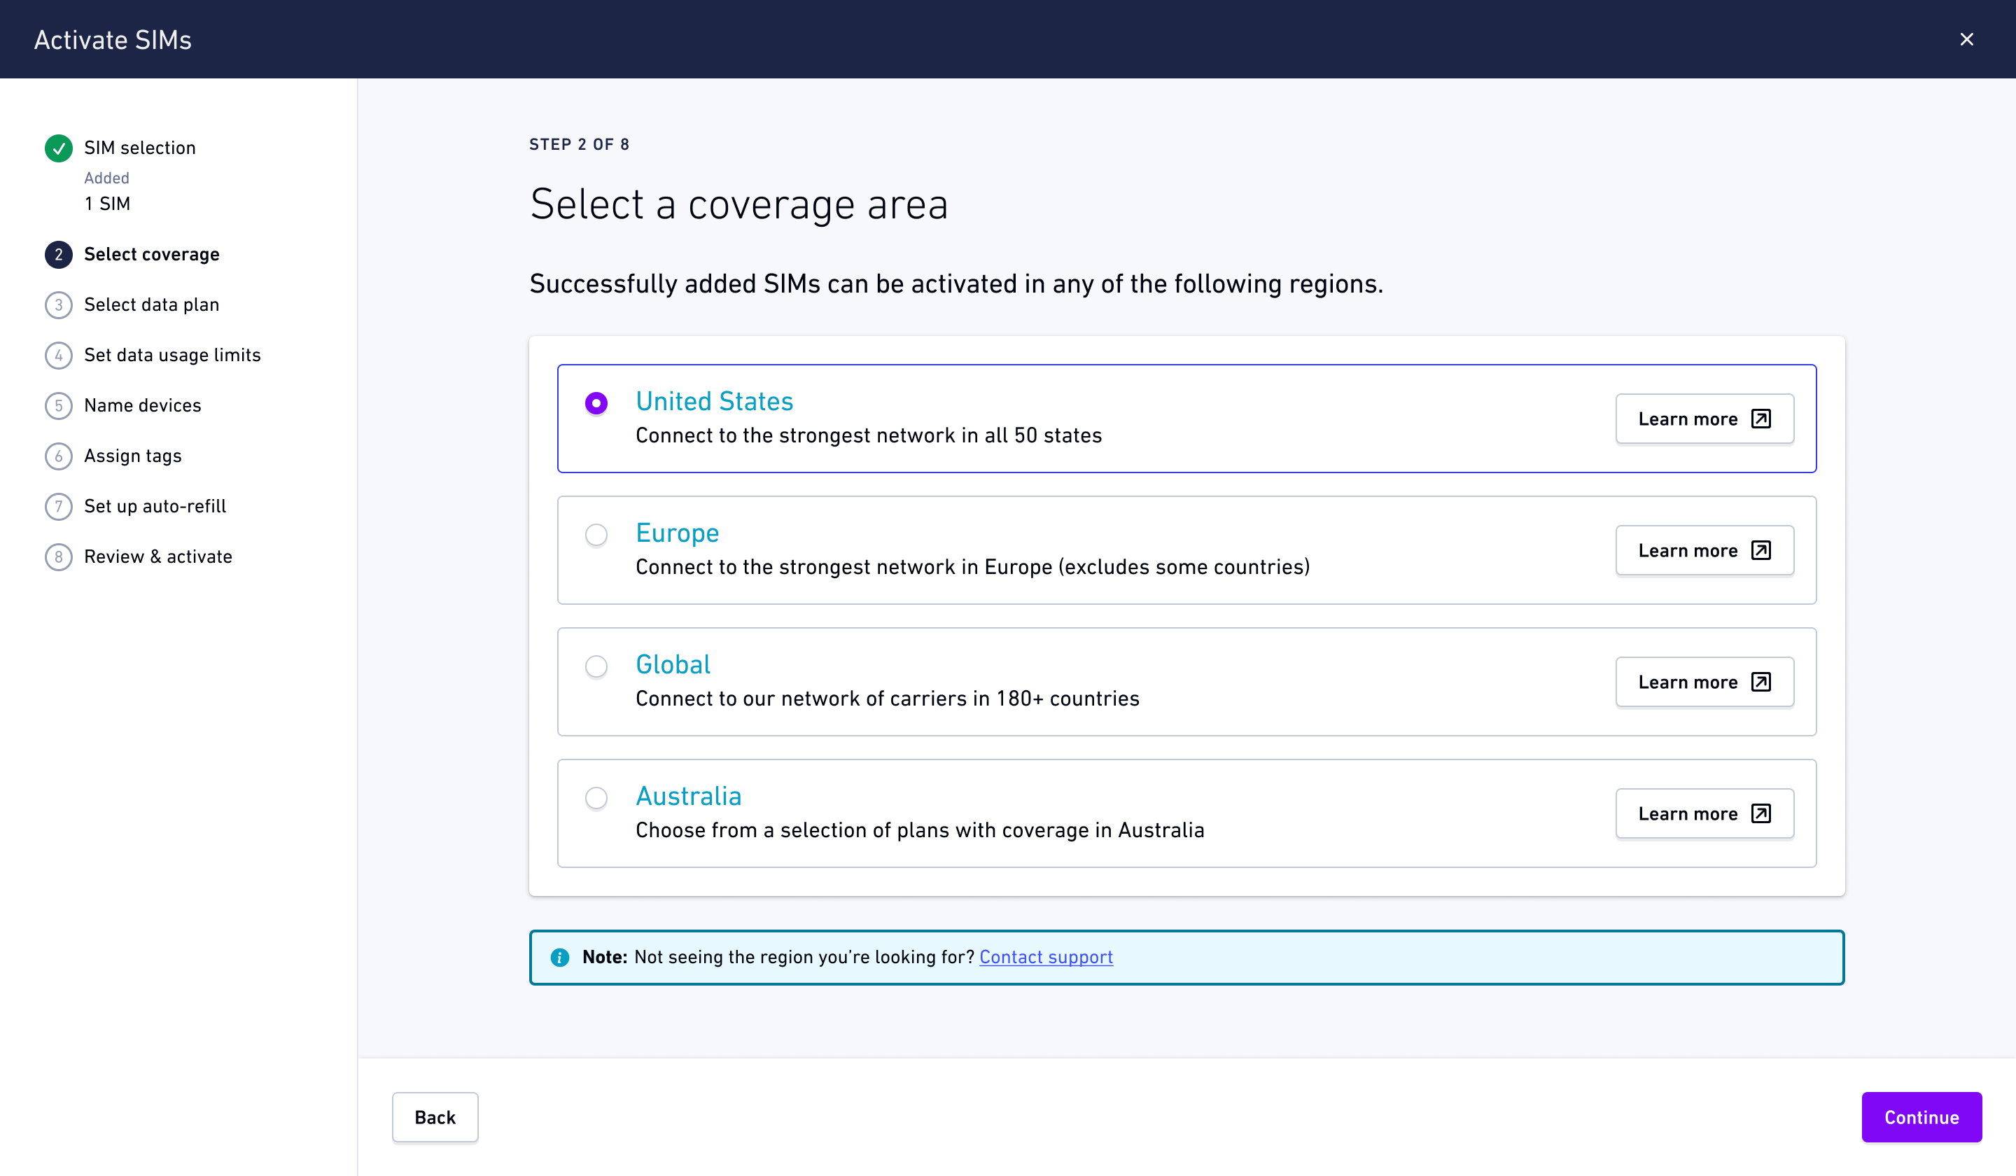
Task: Open the Contact support link
Action: [x=1046, y=957]
